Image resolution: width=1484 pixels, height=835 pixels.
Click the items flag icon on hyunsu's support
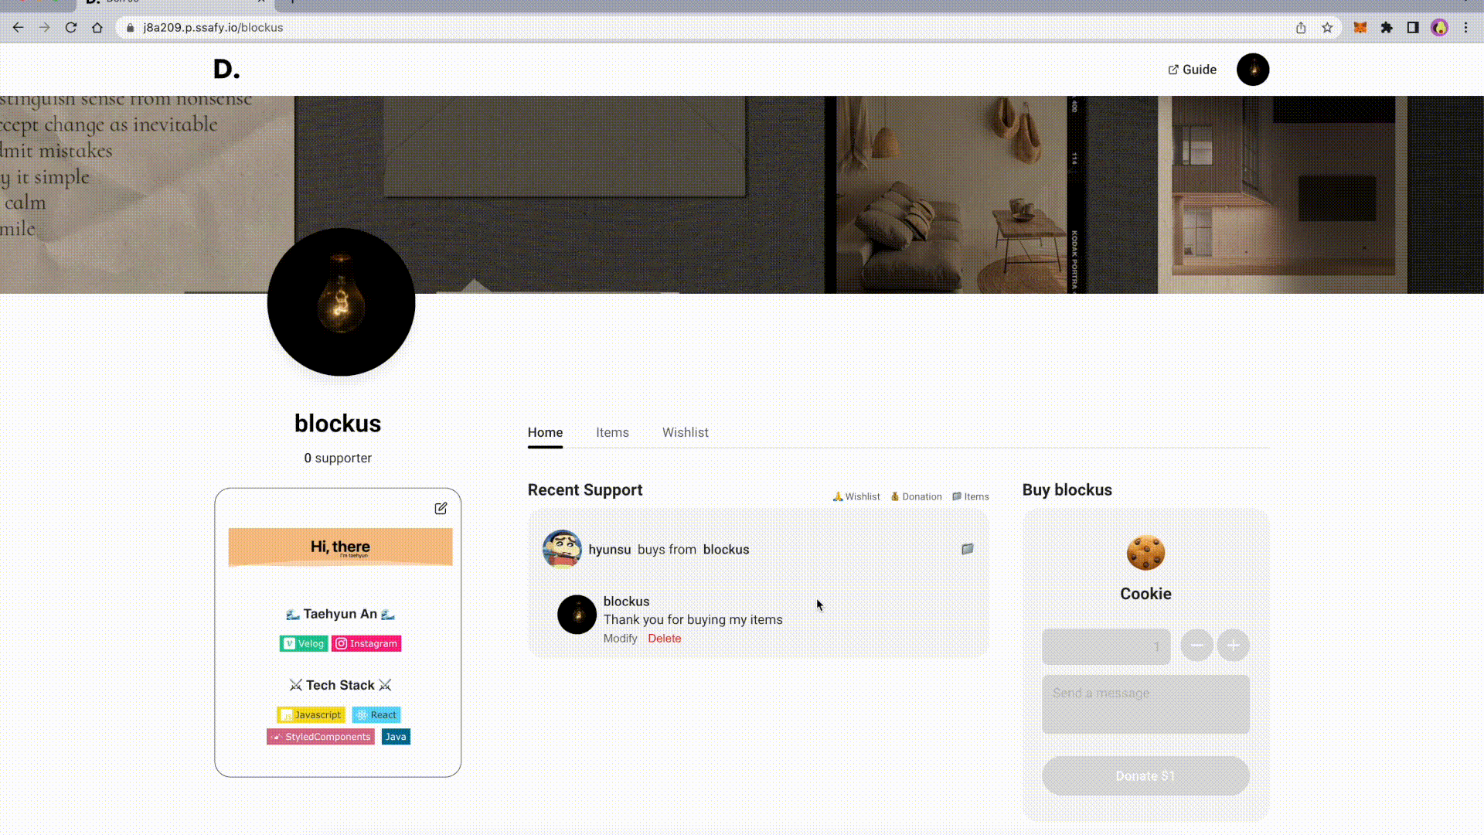[967, 549]
